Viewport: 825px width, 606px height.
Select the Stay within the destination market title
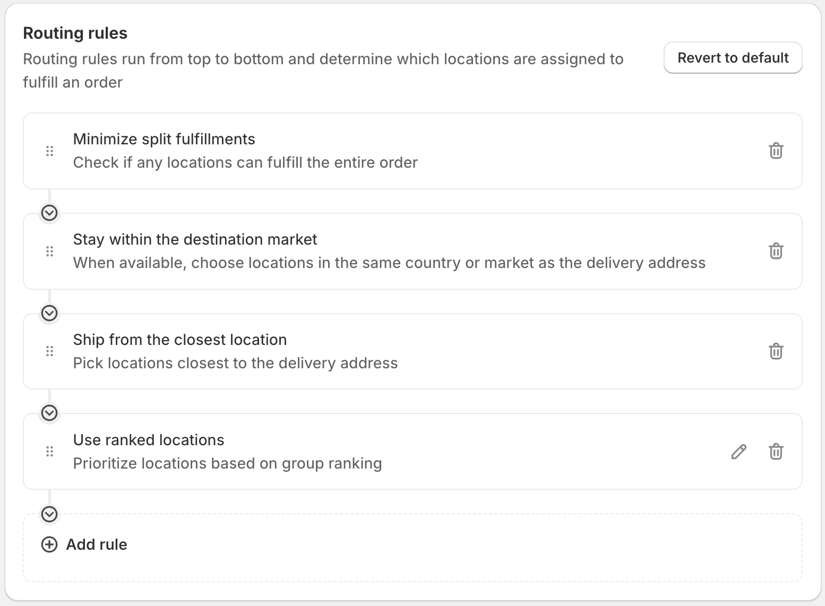[x=195, y=239]
